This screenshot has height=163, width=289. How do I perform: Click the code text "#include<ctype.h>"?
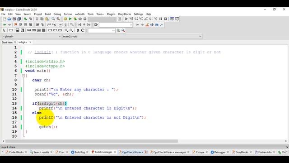(x=45, y=66)
